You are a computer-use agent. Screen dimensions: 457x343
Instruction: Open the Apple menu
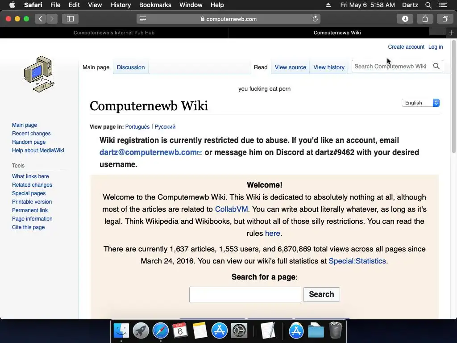tap(12, 5)
